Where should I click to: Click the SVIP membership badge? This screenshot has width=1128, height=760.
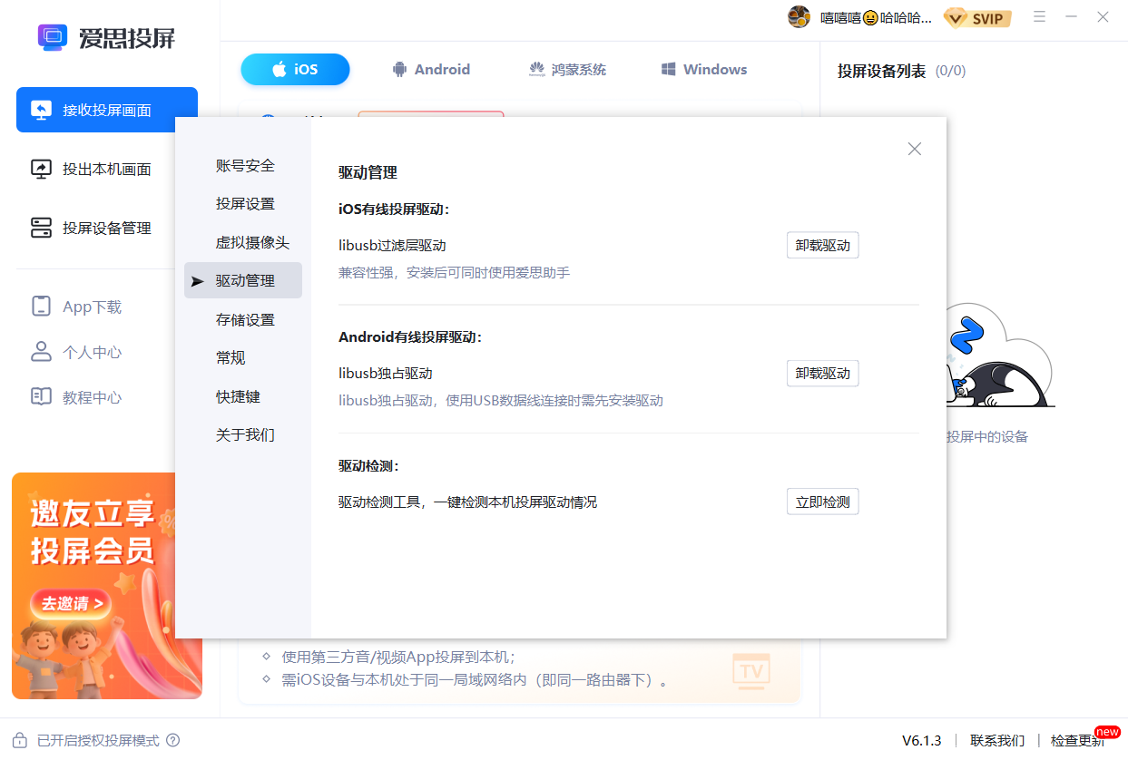point(977,17)
